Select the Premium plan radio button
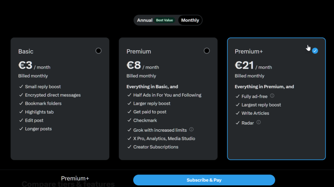This screenshot has width=334, height=187. click(207, 51)
